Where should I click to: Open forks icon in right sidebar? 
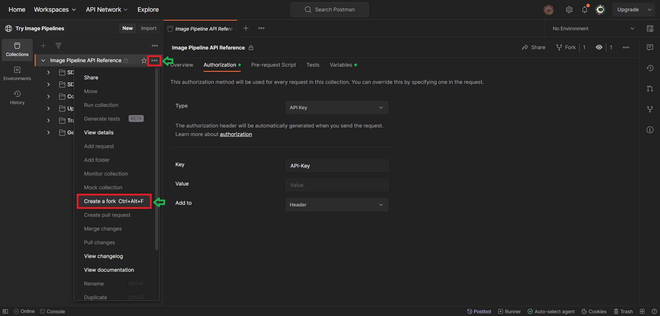click(x=650, y=109)
